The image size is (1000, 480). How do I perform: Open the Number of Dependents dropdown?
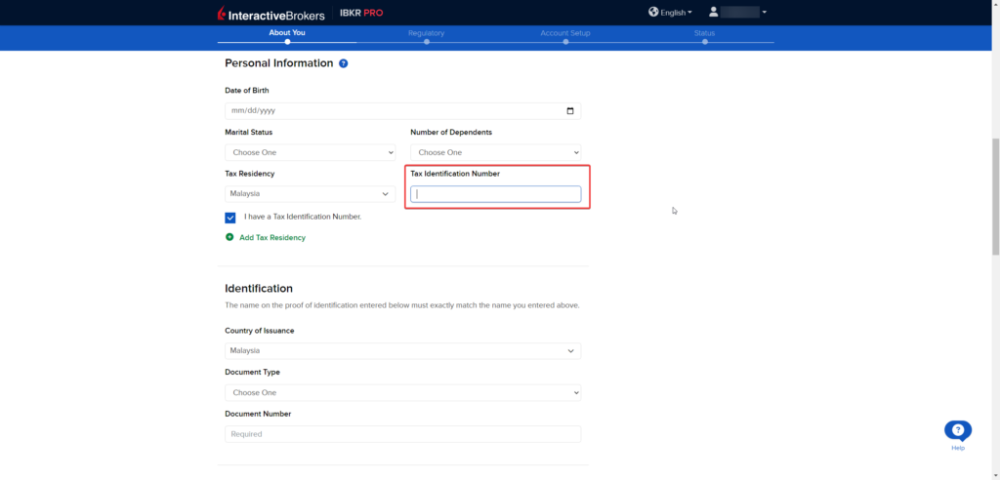pyautogui.click(x=495, y=152)
